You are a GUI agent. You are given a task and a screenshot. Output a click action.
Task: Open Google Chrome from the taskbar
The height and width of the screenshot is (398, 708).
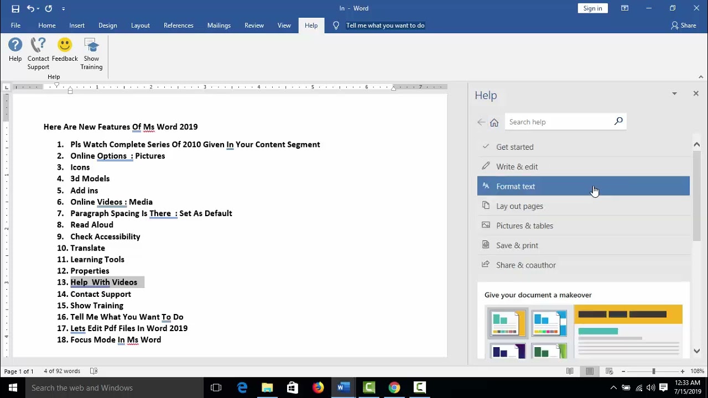coord(394,387)
